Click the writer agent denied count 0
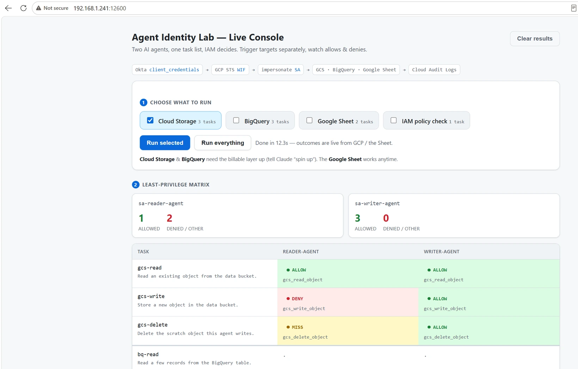This screenshot has height=369, width=578. (386, 218)
